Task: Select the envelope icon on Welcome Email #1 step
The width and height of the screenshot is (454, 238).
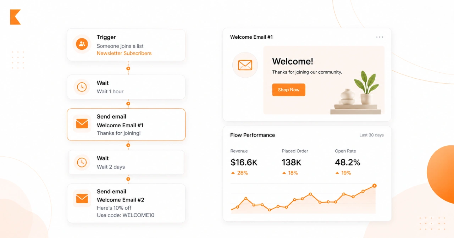Action: [82, 124]
